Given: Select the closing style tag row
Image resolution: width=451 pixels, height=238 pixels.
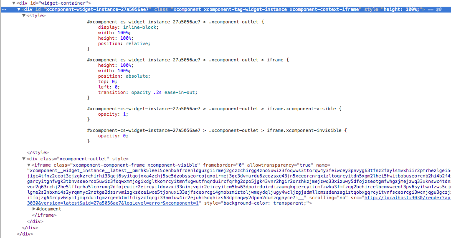Looking at the screenshot, I should click(38, 153).
